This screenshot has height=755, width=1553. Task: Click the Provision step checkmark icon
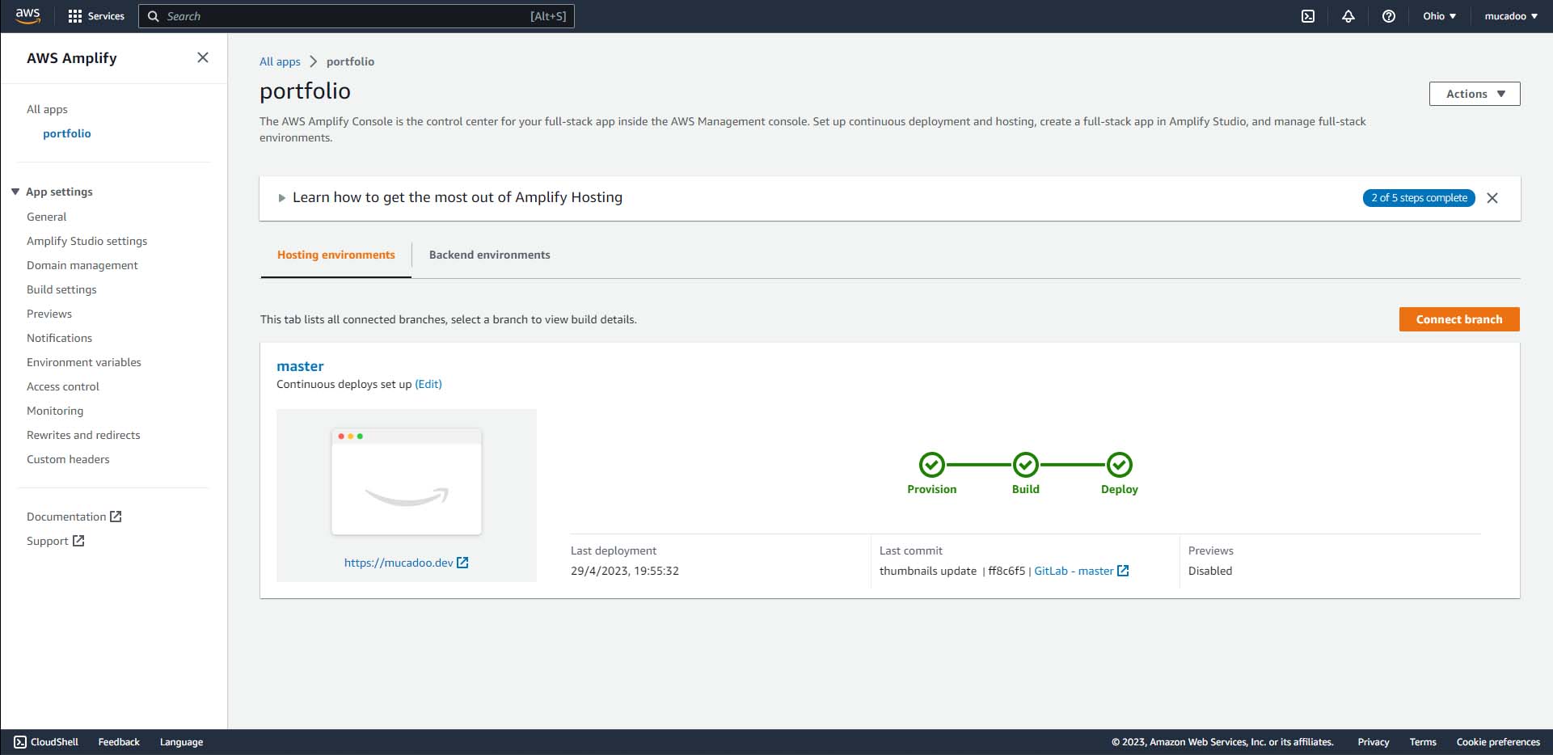click(932, 465)
